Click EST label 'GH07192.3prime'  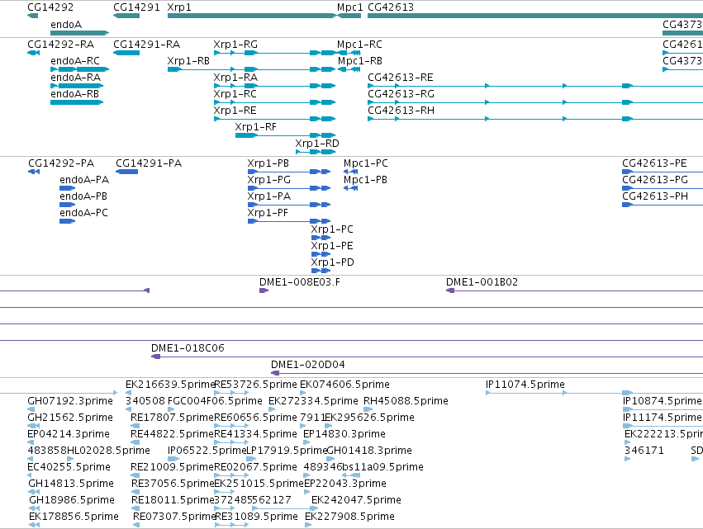(x=70, y=401)
